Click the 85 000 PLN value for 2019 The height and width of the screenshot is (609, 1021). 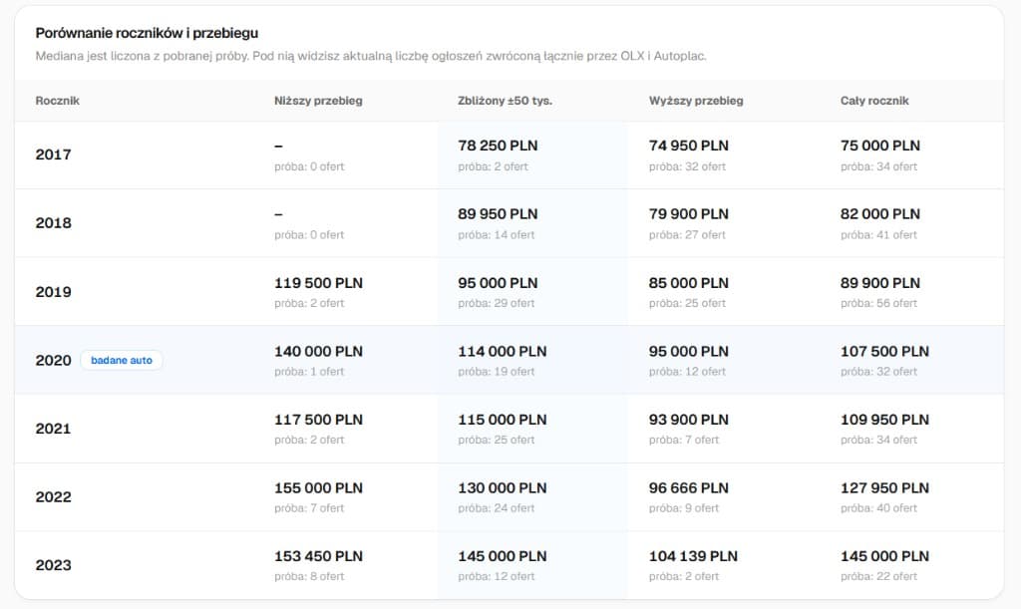(688, 283)
